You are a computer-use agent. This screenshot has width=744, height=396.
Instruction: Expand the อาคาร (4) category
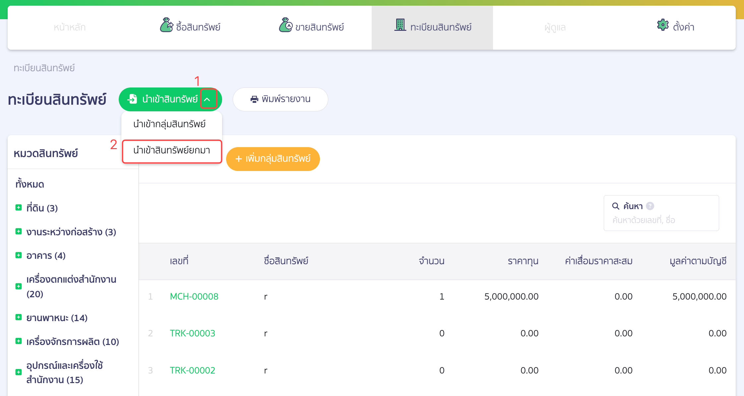(x=19, y=255)
